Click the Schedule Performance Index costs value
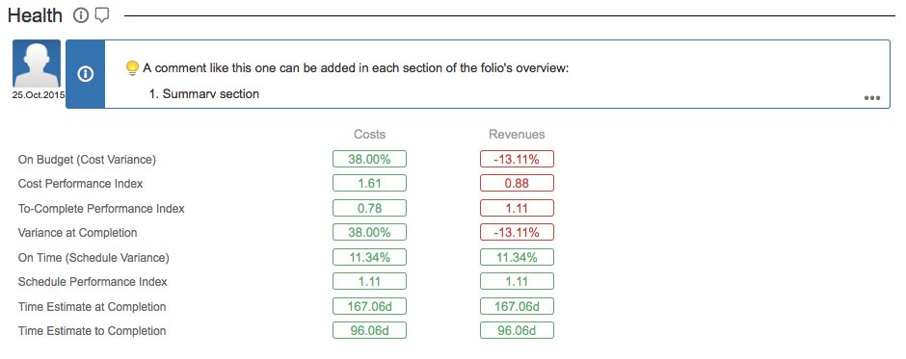 370,282
